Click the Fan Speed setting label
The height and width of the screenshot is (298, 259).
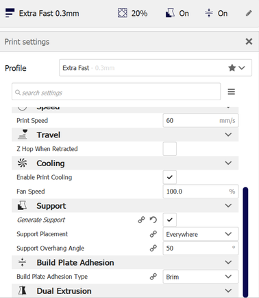(x=31, y=192)
